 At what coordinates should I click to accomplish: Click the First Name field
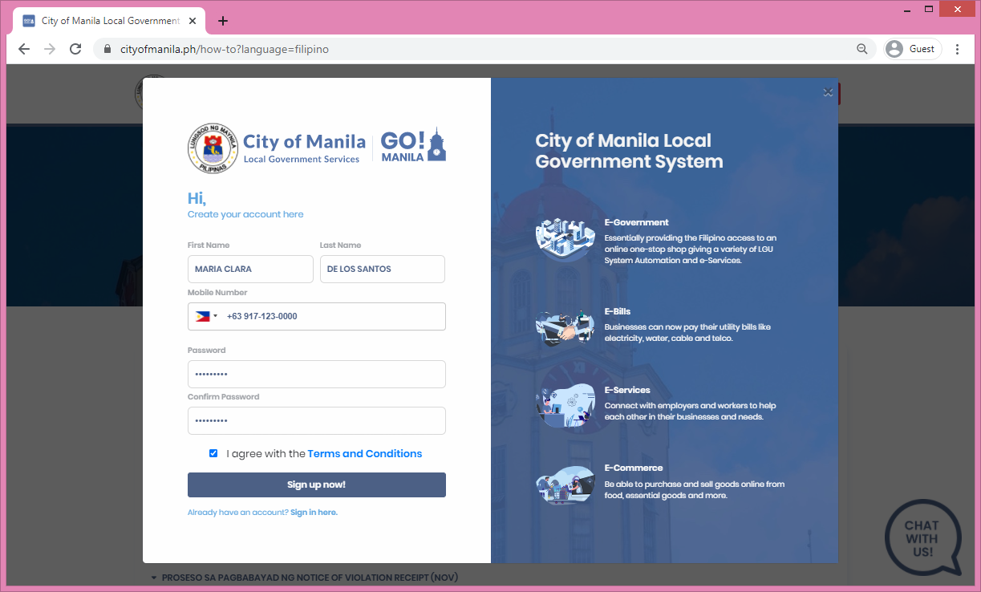tap(250, 269)
